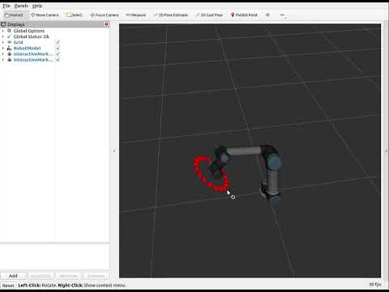This screenshot has width=389, height=292.
Task: Toggle the first InteractiveMarkers checkbox
Action: [58, 54]
